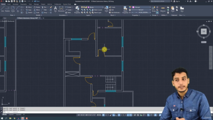Open the ACAD_ISO linetype dropdown
The width and height of the screenshot is (213, 120).
[x=141, y=12]
